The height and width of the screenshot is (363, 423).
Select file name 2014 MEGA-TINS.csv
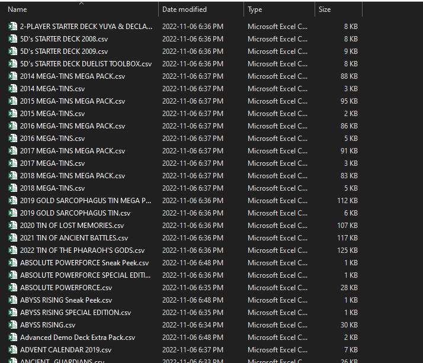[x=52, y=88]
